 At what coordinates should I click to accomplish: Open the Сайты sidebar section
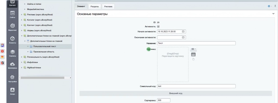[12, 15]
